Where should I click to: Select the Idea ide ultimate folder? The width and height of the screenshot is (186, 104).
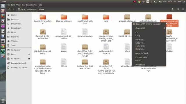click(64, 17)
